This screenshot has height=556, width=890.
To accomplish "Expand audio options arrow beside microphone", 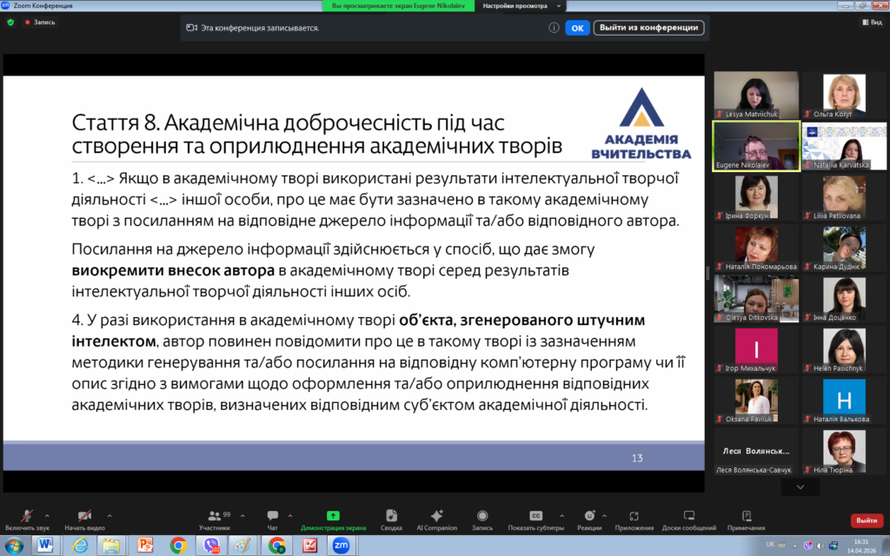I will [x=47, y=514].
